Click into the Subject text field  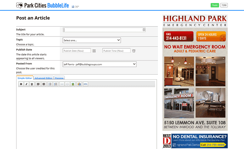[104, 30]
